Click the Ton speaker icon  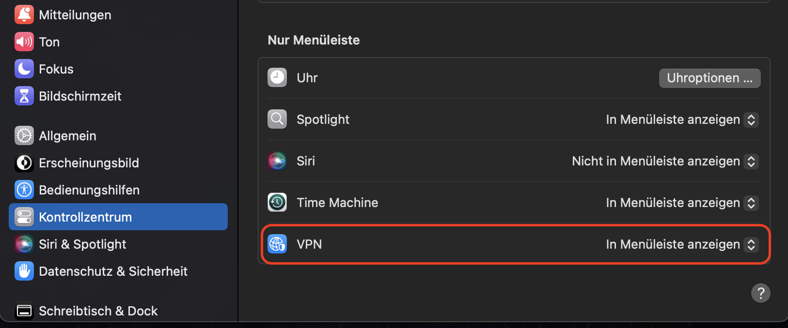[24, 42]
